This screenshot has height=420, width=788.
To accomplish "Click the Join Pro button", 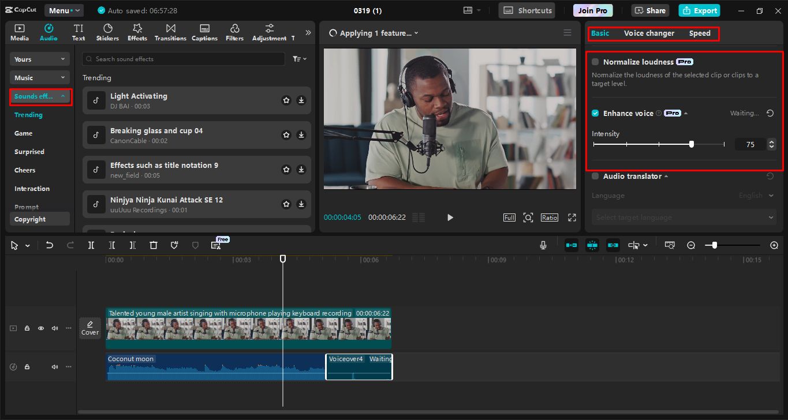I will 592,10.
